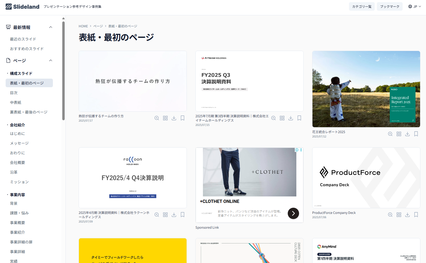Select ミッション in sidebar
The image size is (426, 263).
point(19,182)
